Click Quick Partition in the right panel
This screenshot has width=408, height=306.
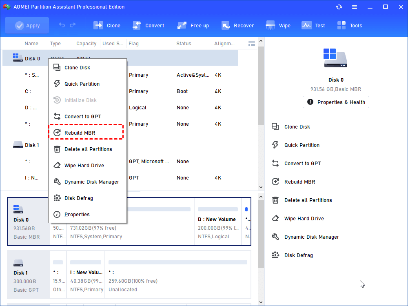302,145
